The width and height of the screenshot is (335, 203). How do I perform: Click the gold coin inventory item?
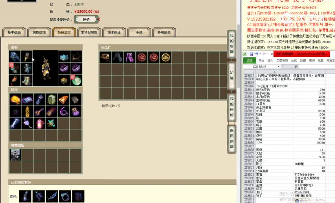coord(166,57)
